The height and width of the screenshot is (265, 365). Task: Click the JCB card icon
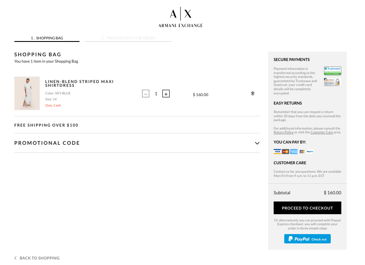[302, 152]
